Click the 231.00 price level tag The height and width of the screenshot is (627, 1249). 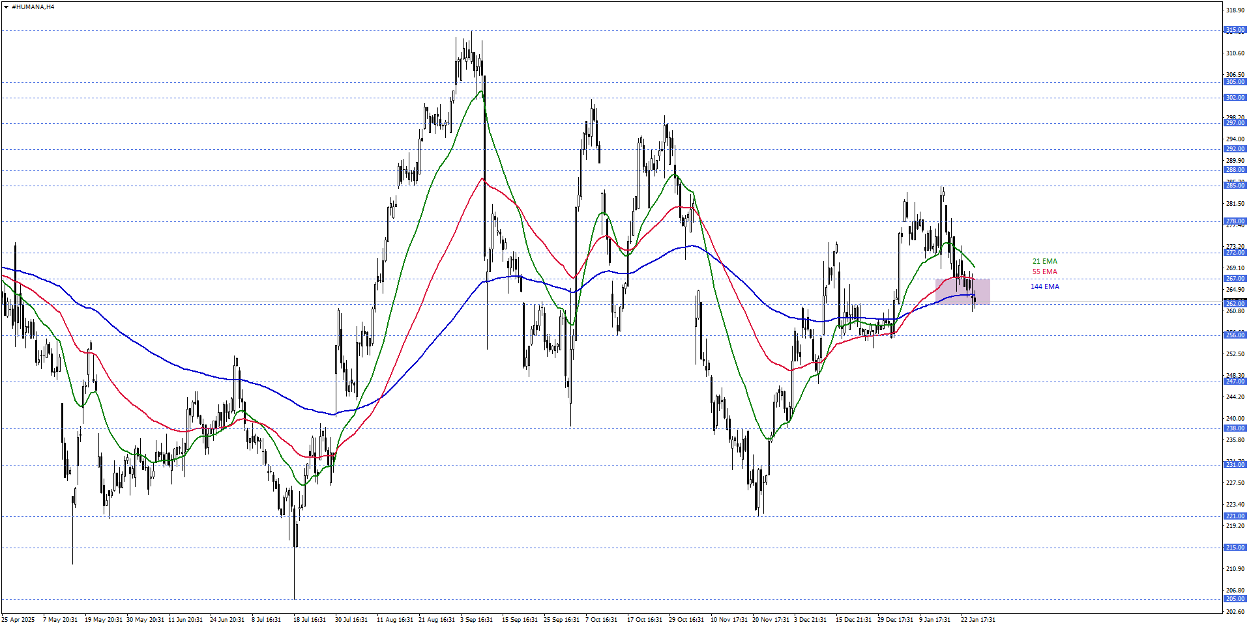tap(1235, 465)
